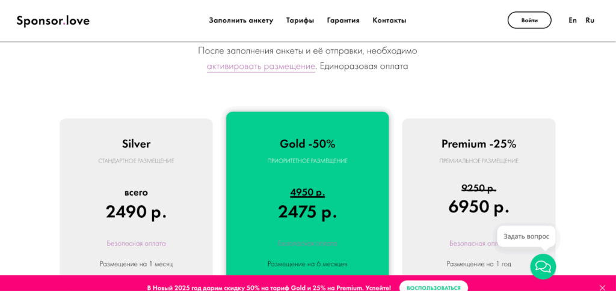
Task: Click Безопасная оплата link under Silver
Action: click(136, 244)
